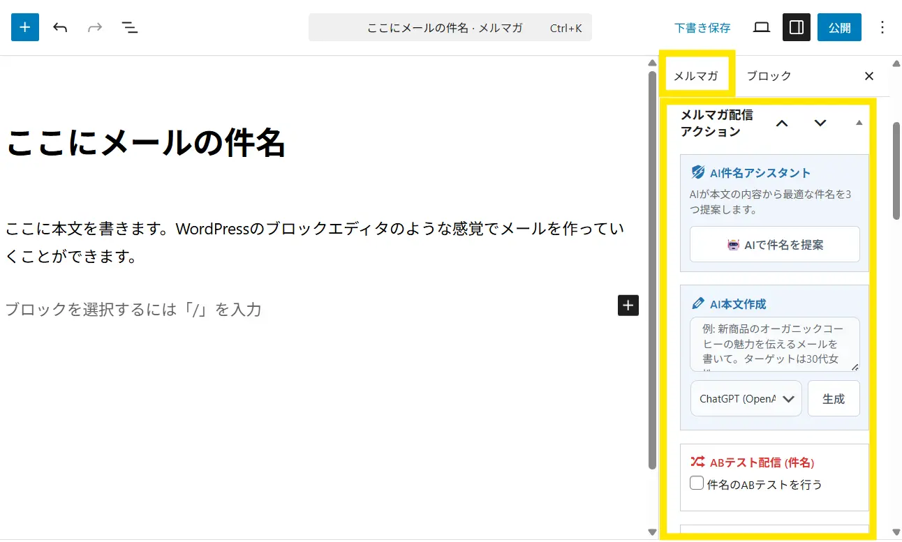This screenshot has height=542, width=902.
Task: Open the three-dot options menu
Action: pyautogui.click(x=882, y=27)
